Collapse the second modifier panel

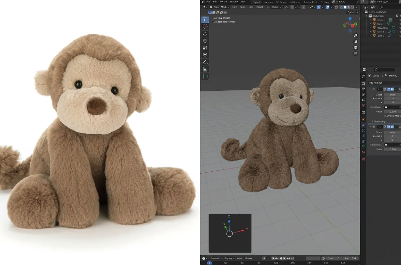click(x=369, y=127)
